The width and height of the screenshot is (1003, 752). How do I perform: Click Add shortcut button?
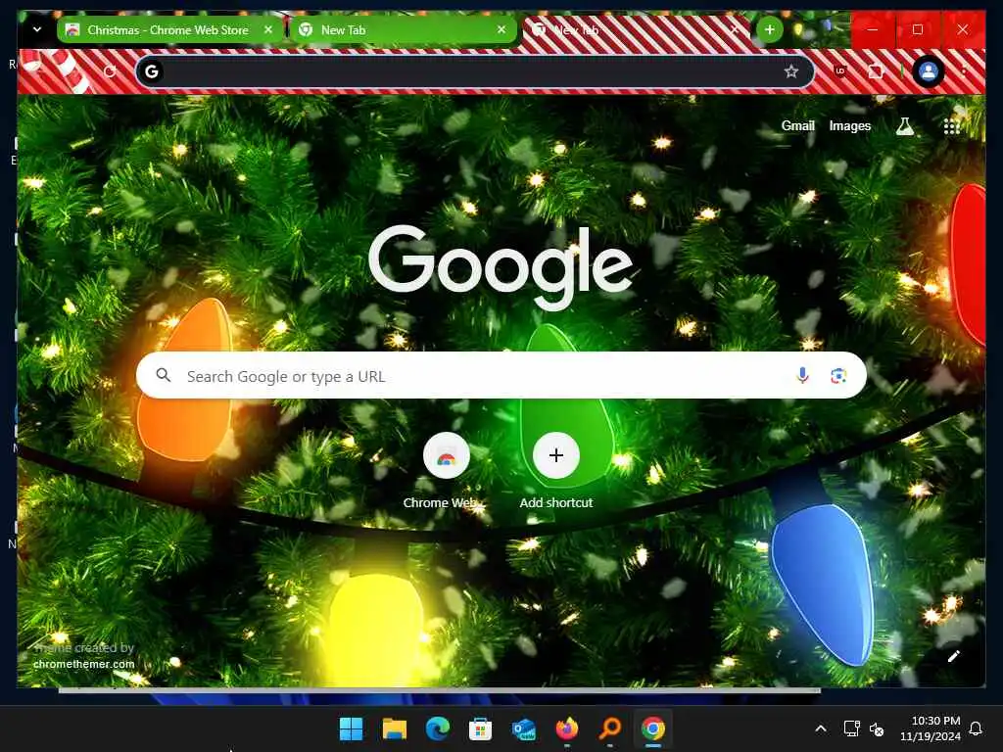click(x=556, y=471)
